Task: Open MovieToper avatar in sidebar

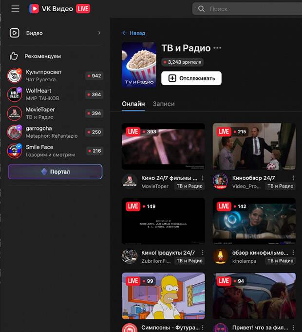Action: point(15,113)
